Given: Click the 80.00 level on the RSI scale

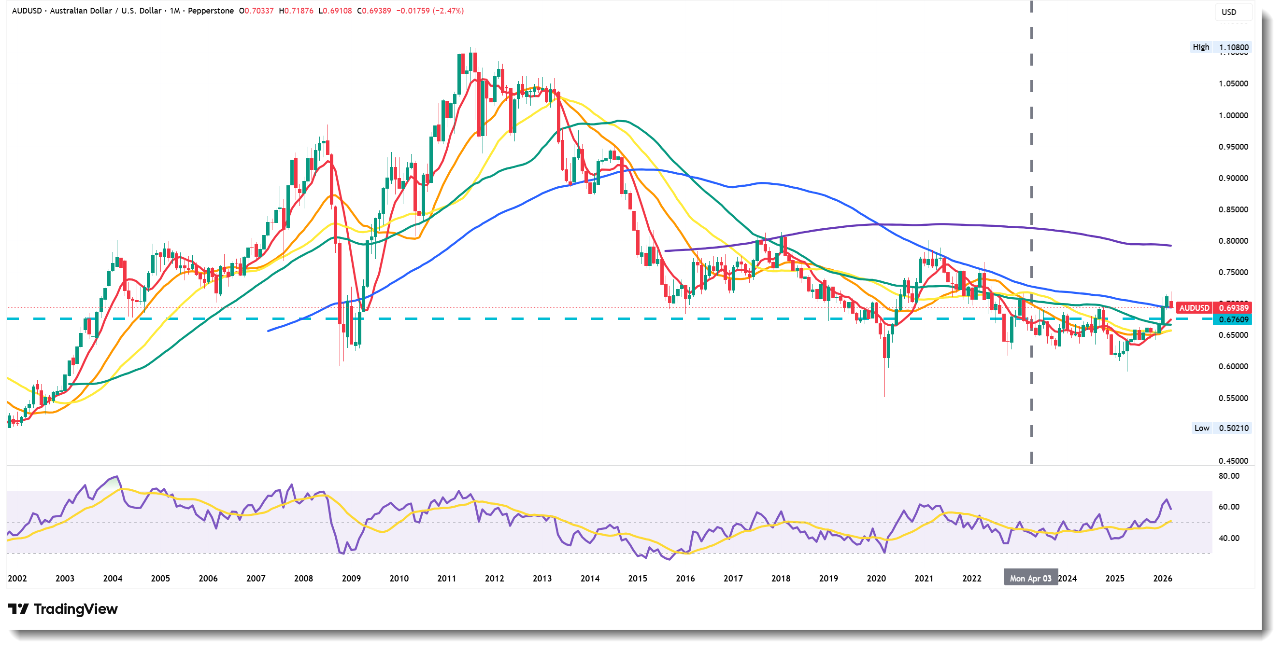Looking at the screenshot, I should 1228,476.
